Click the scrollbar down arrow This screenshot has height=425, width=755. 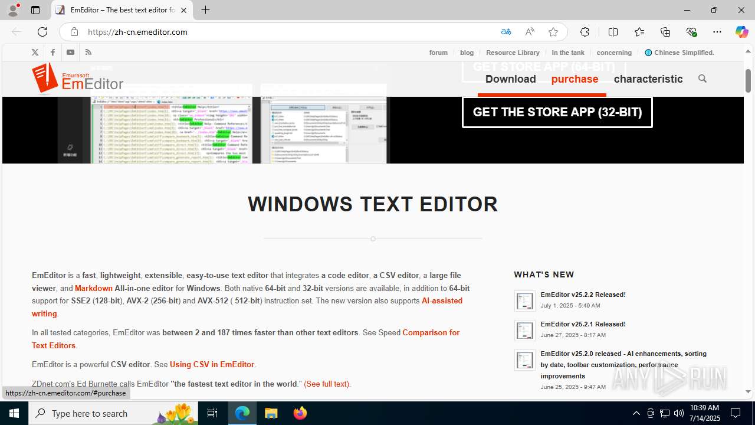[x=748, y=391]
